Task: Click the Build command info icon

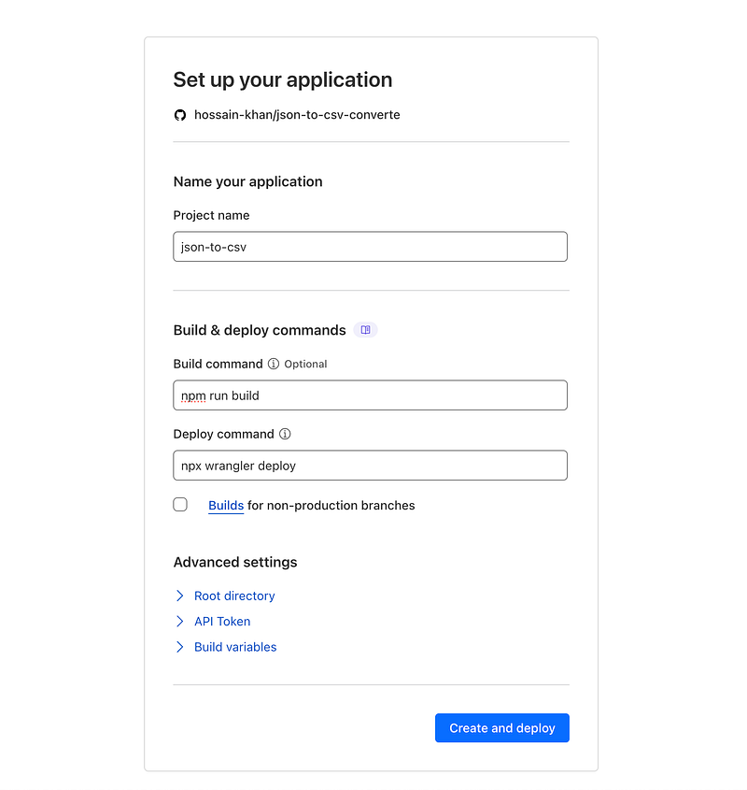Action: [x=274, y=364]
